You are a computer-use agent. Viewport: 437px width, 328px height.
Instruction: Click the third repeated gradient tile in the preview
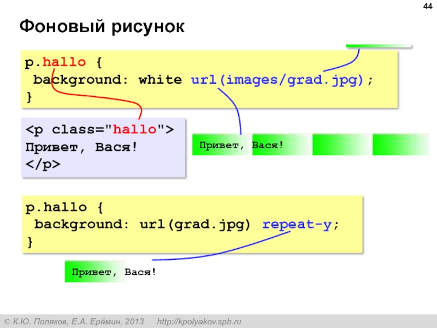[342, 144]
